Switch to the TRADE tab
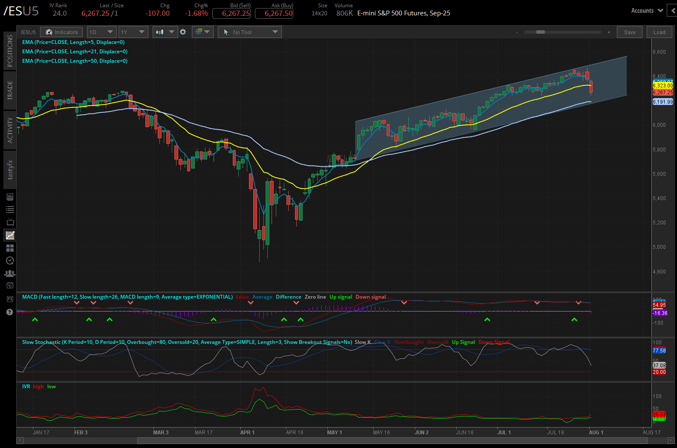Image resolution: width=677 pixels, height=448 pixels. [10, 90]
